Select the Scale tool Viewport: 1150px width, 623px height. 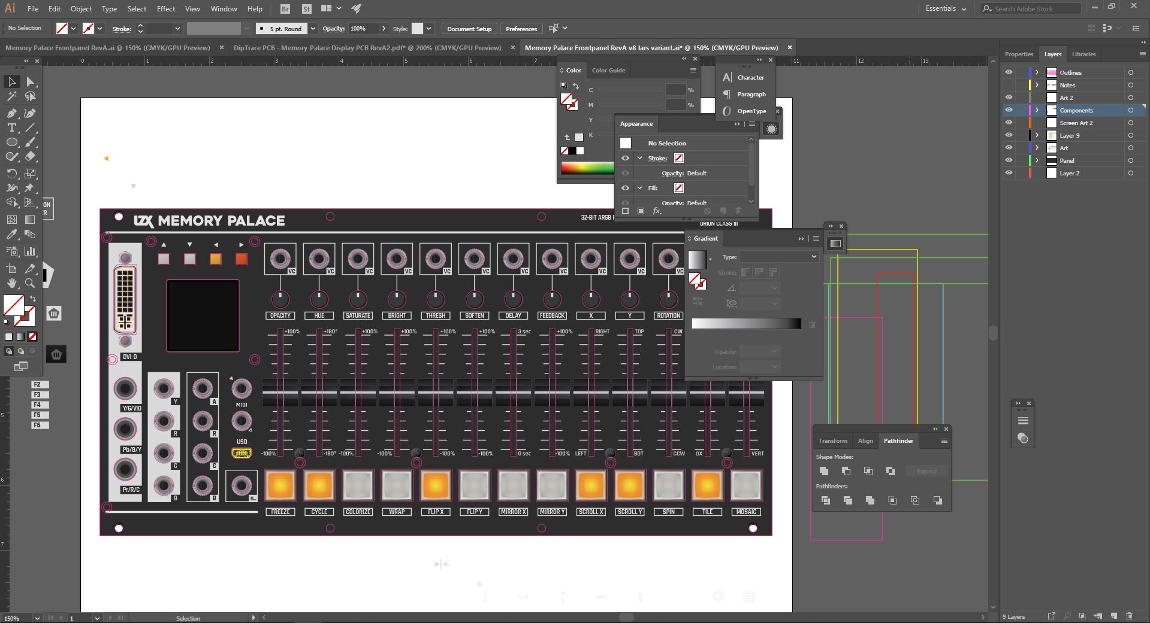[30, 174]
